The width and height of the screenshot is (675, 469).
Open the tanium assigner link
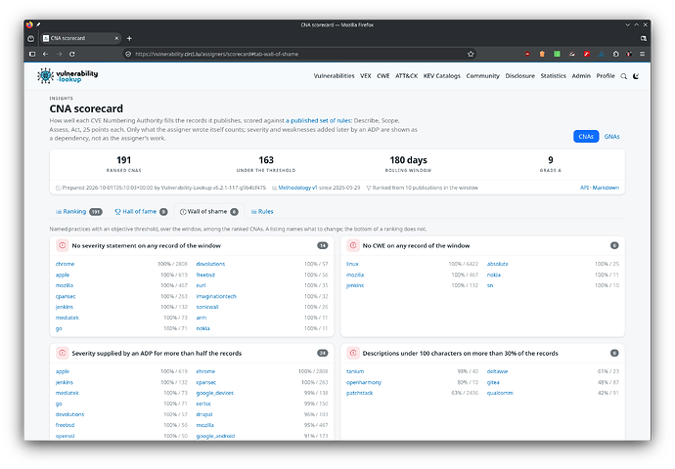[x=355, y=371]
